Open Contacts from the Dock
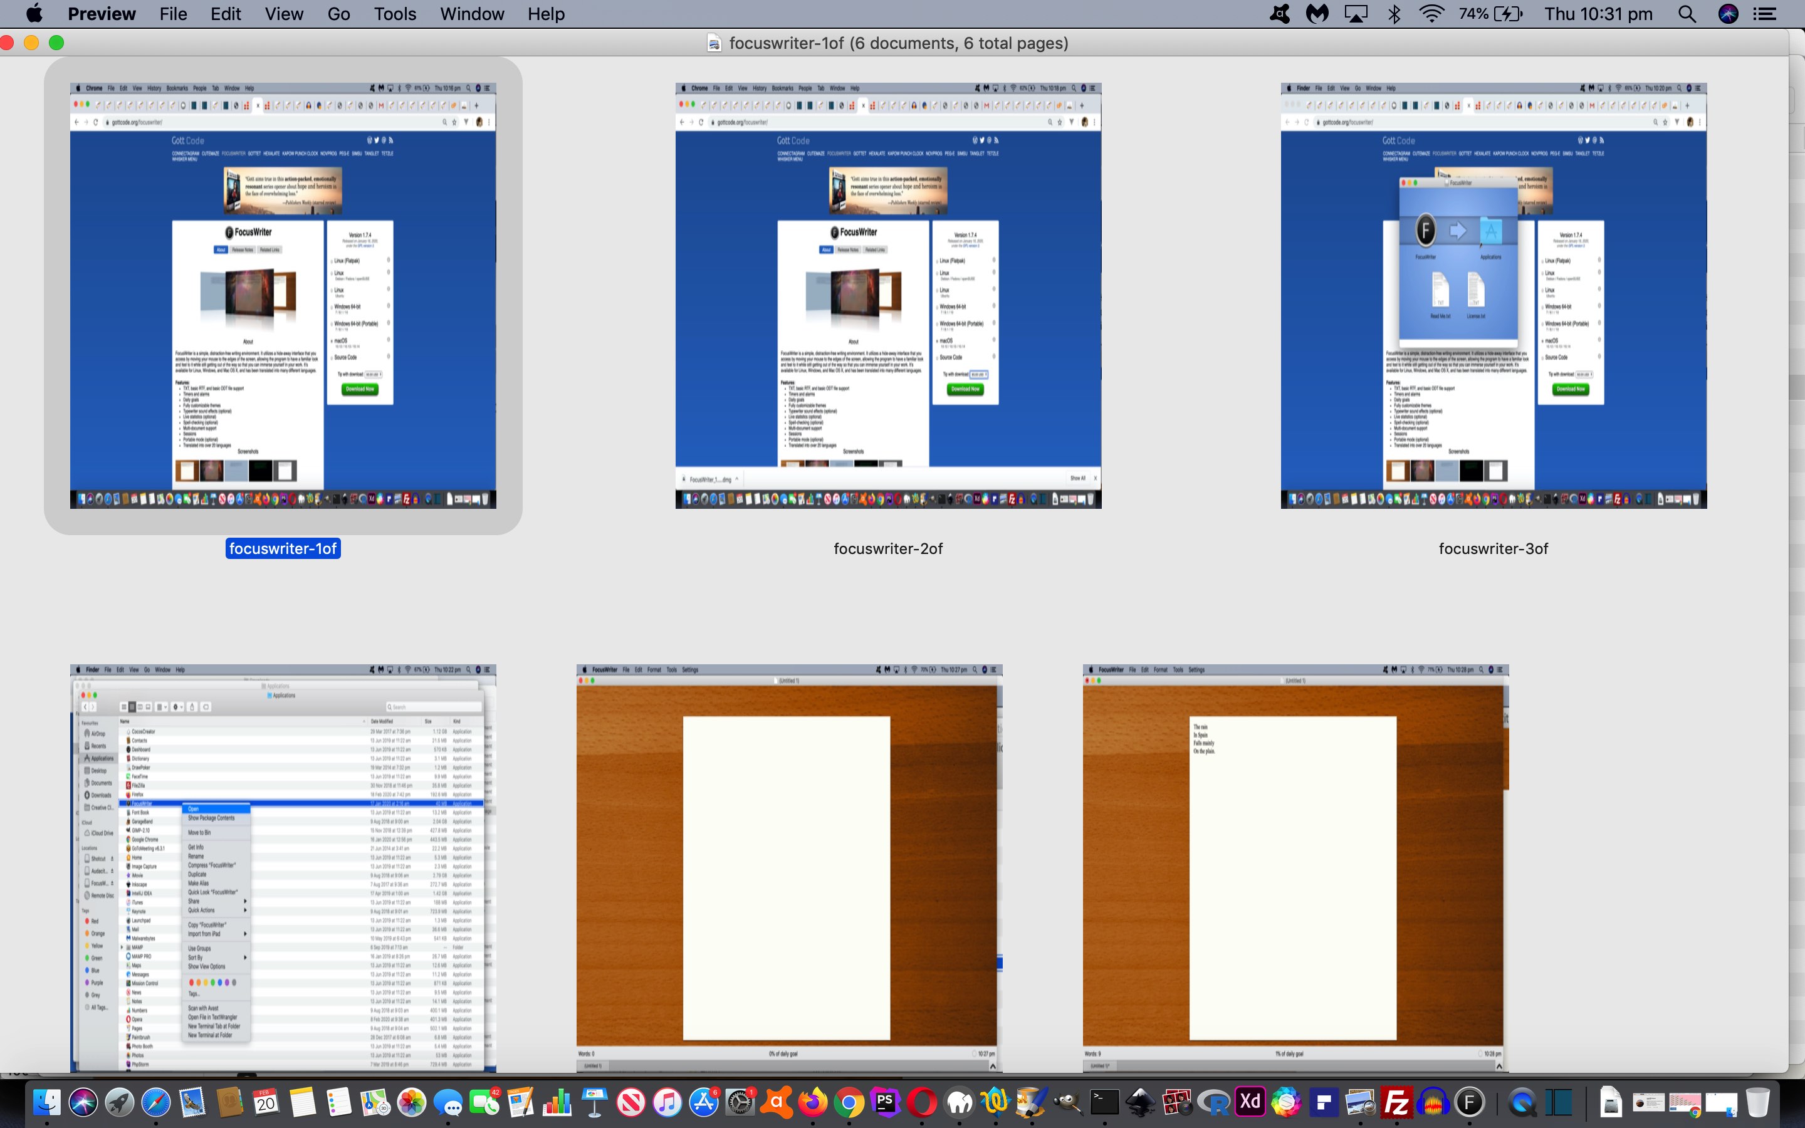 (229, 1102)
